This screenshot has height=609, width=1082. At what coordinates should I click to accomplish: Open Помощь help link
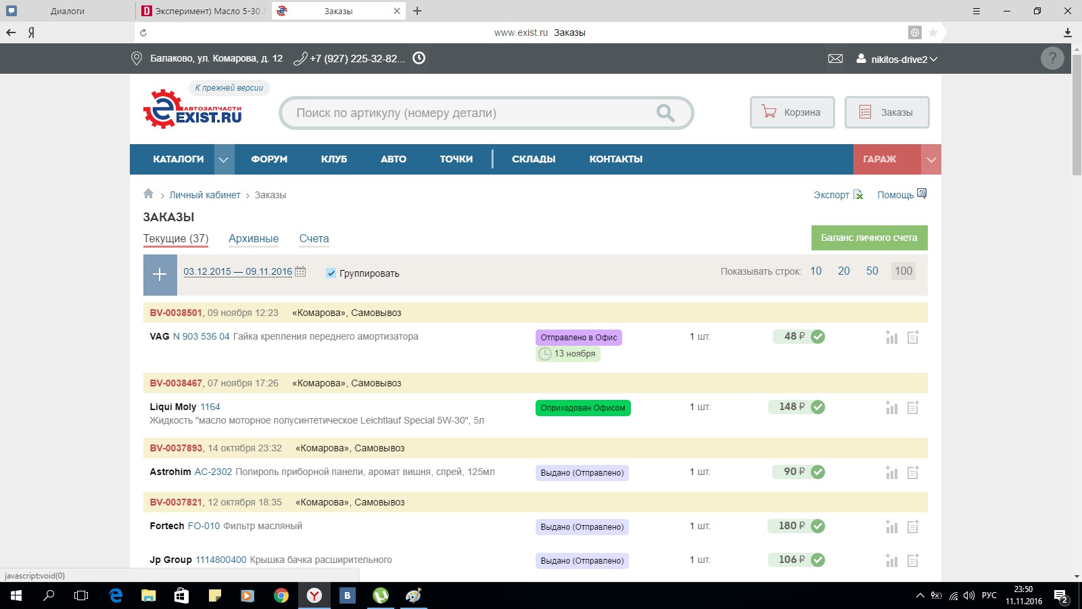click(902, 195)
